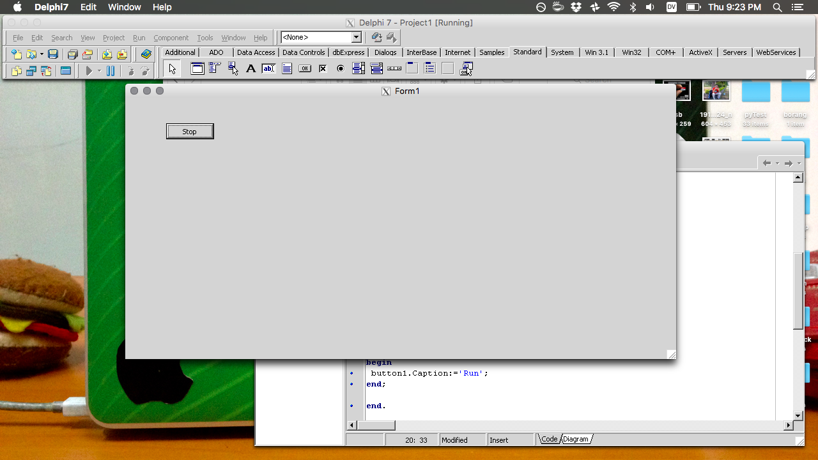The image size is (818, 460).
Task: Click the Trace Into debug icon
Action: pos(130,71)
